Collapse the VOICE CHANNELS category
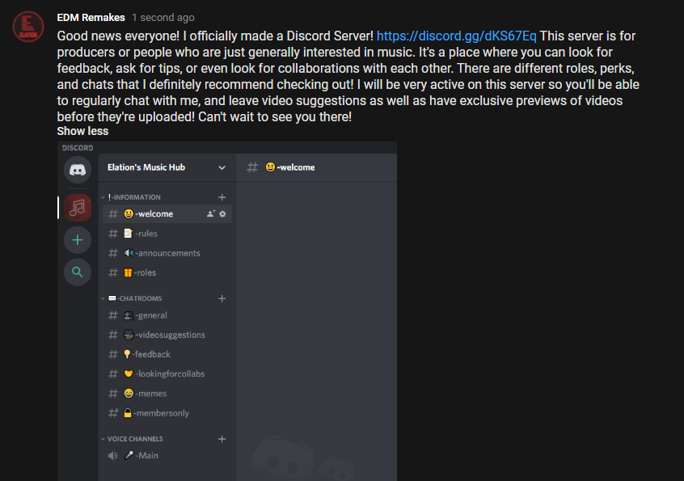The image size is (684, 481). [x=132, y=439]
